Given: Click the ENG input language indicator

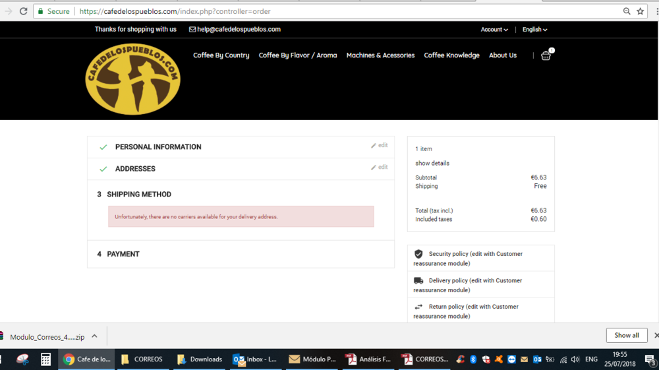Looking at the screenshot, I should (591, 359).
